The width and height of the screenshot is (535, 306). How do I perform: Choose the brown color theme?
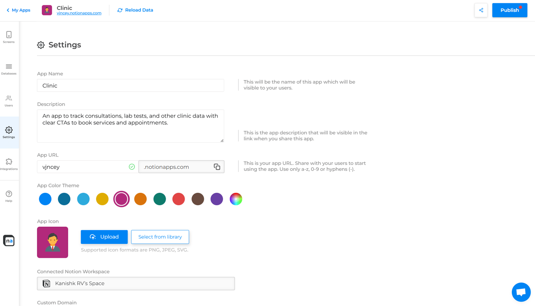[198, 199]
